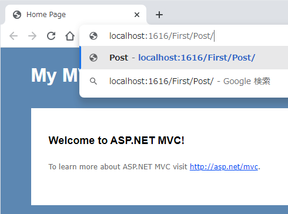Click the My MVC site title
Image resolution: width=288 pixels, height=214 pixels.
pos(55,75)
